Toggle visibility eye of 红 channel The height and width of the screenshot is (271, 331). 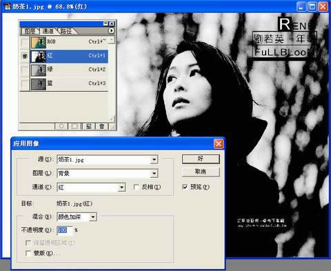tap(25, 56)
